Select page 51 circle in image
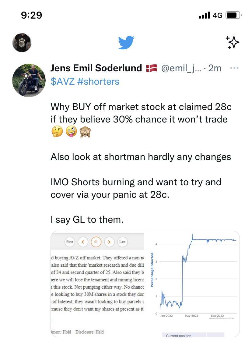The image size is (252, 341). pos(96,242)
